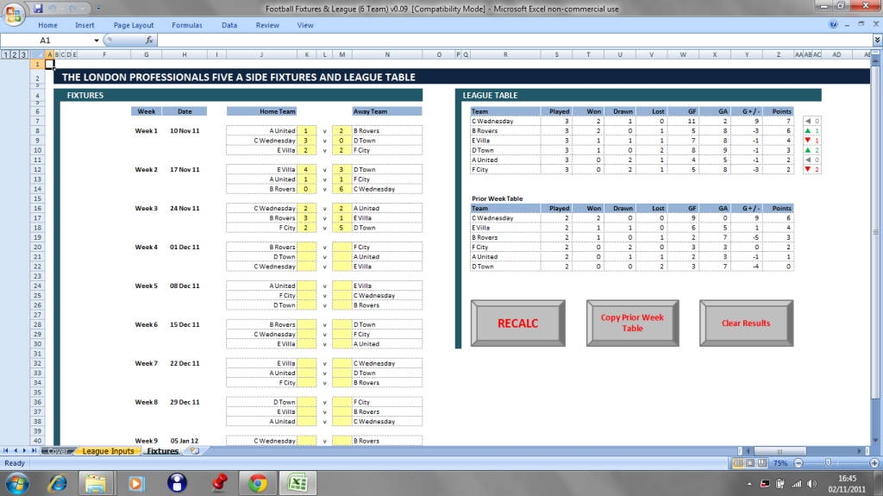Click the Save icon in Quick Access Toolbar
The height and width of the screenshot is (496, 883).
click(x=39, y=9)
